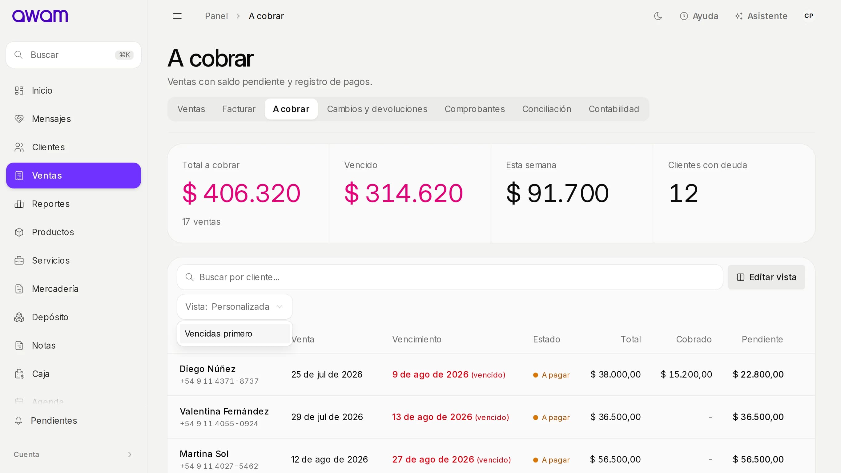Click Panel breadcrumb link
This screenshot has height=473, width=841.
point(216,16)
